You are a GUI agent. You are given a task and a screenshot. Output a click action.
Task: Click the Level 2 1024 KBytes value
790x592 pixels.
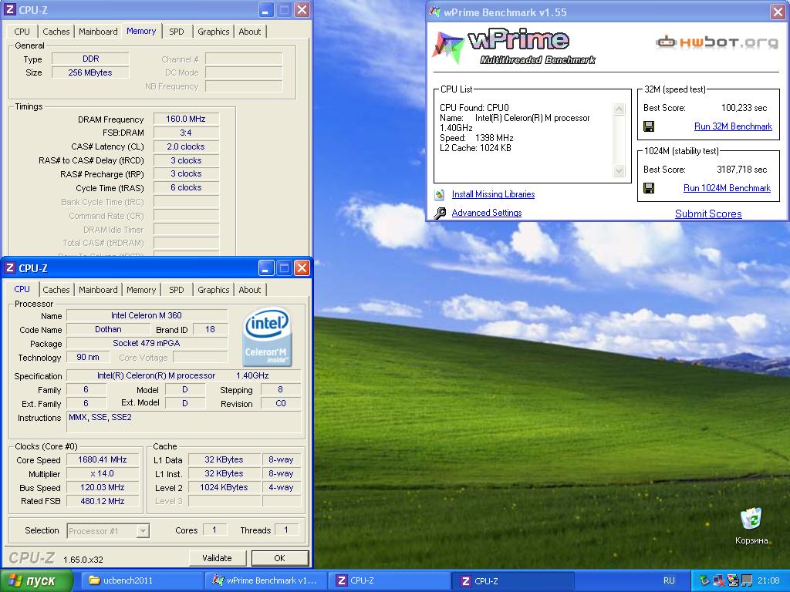pos(224,487)
